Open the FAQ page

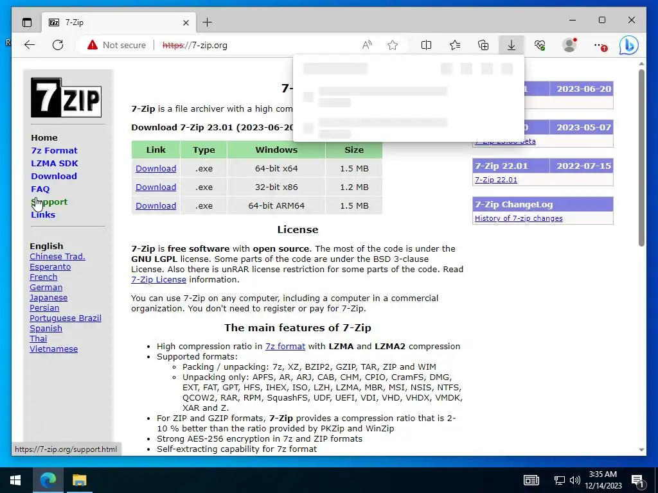pyautogui.click(x=40, y=189)
